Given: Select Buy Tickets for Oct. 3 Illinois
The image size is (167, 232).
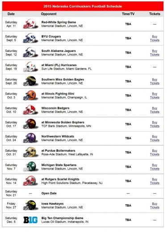Looking at the screenshot, I should [x=154, y=95].
